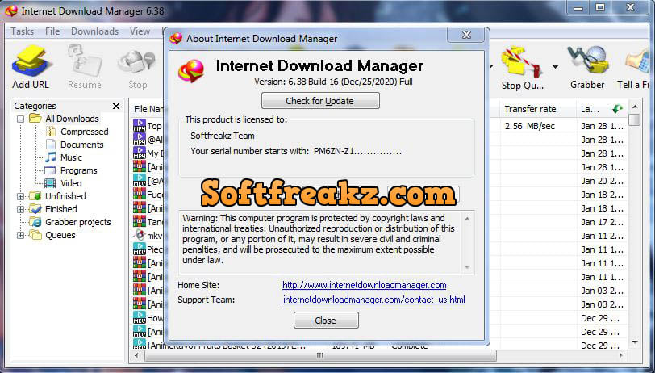Click the Jan 17 date cell
This screenshot has width=655, height=373.
pyautogui.click(x=602, y=222)
